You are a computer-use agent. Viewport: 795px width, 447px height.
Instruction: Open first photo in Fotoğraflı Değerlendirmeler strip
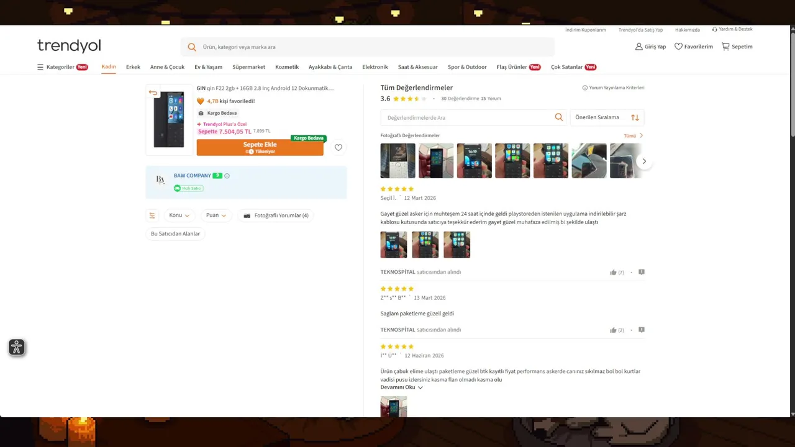[398, 161]
